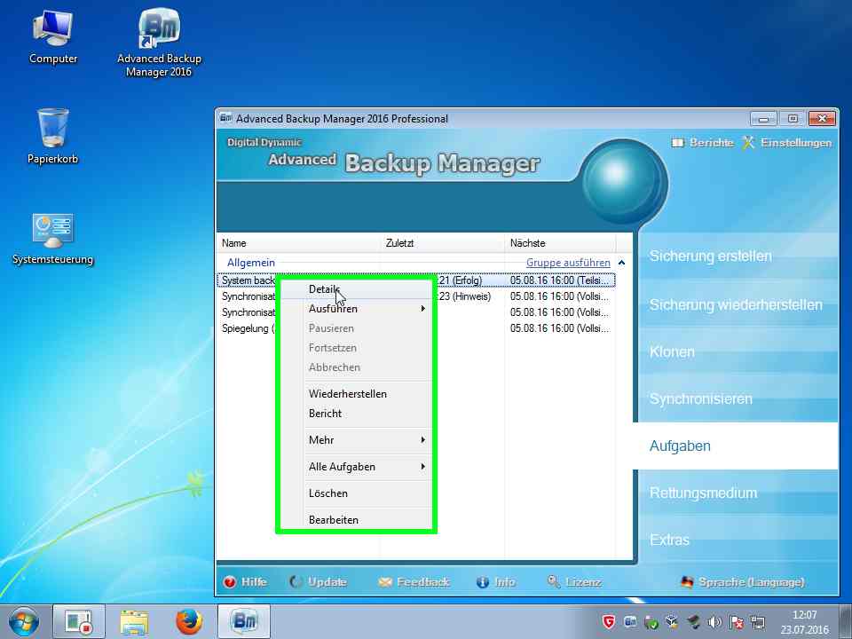The width and height of the screenshot is (852, 639).
Task: Sort by the Nächste column header
Action: coord(560,243)
